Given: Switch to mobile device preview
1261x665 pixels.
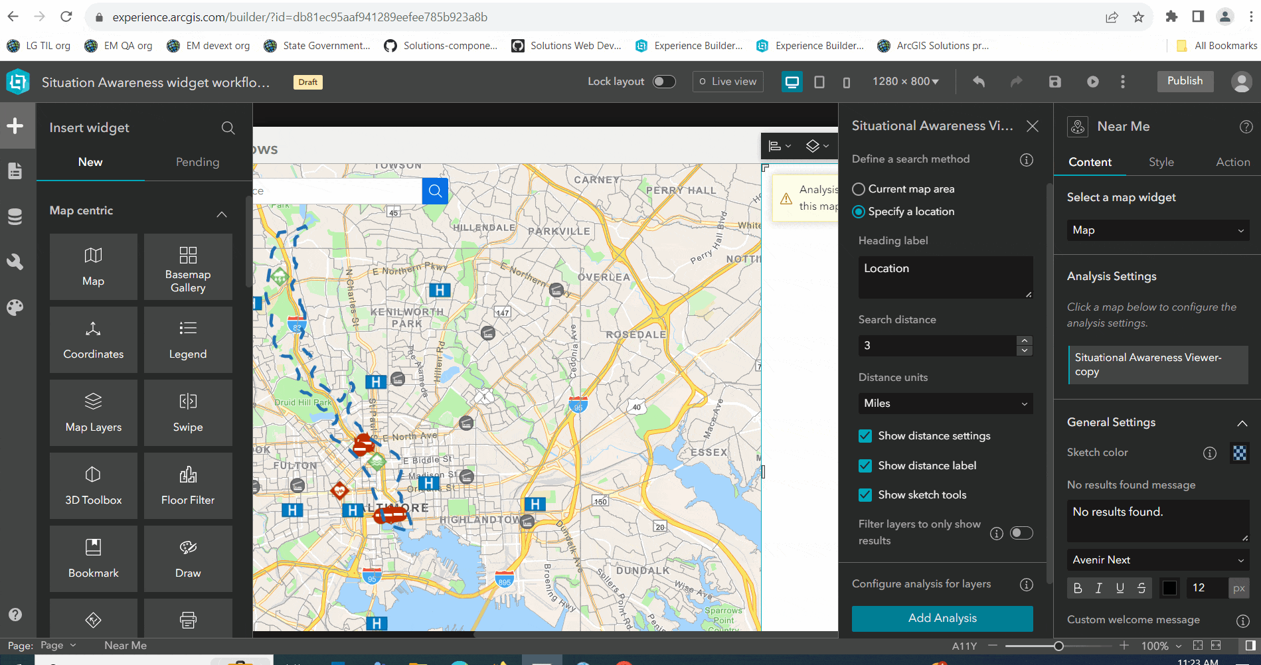Looking at the screenshot, I should tap(846, 82).
